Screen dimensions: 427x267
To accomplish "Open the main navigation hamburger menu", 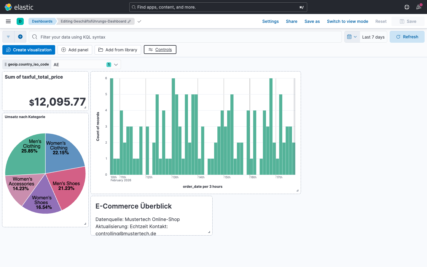I will [x=8, y=21].
